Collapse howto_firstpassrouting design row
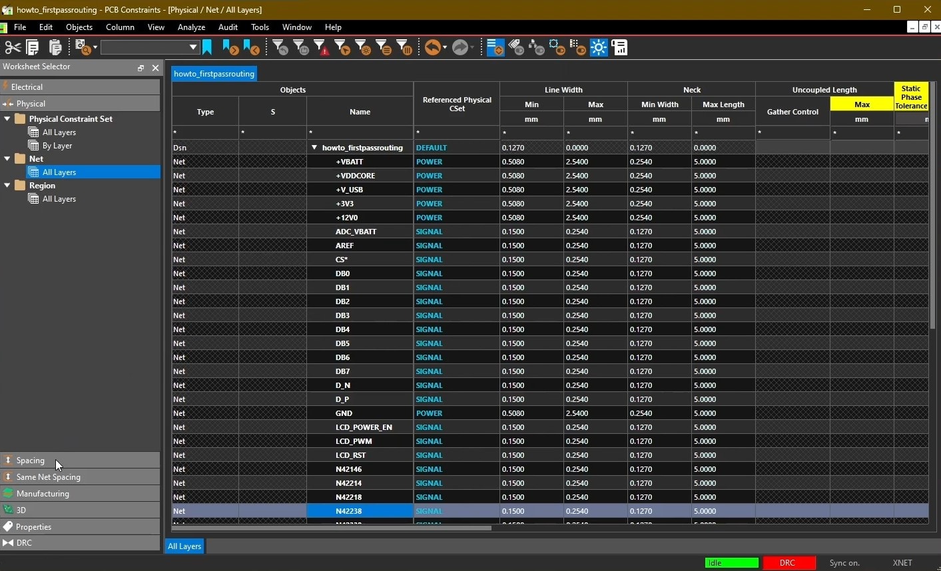This screenshot has width=941, height=571. tap(314, 148)
